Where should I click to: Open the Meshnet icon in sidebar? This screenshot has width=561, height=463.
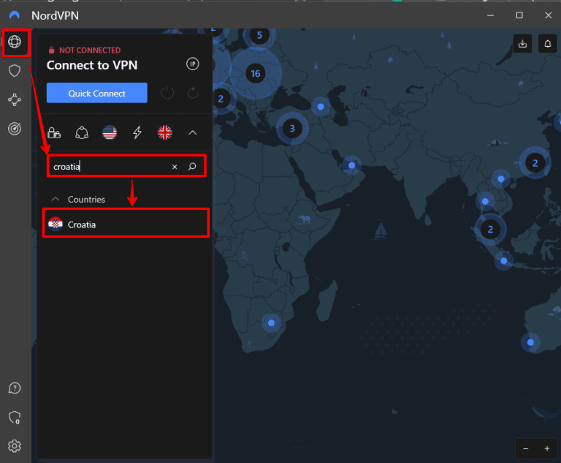15,99
